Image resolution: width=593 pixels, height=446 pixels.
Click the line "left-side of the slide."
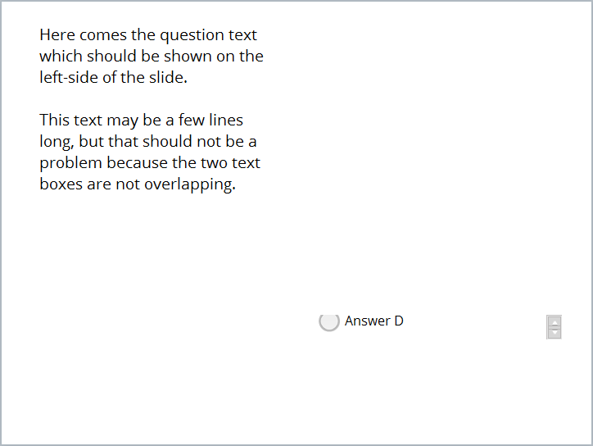point(114,78)
